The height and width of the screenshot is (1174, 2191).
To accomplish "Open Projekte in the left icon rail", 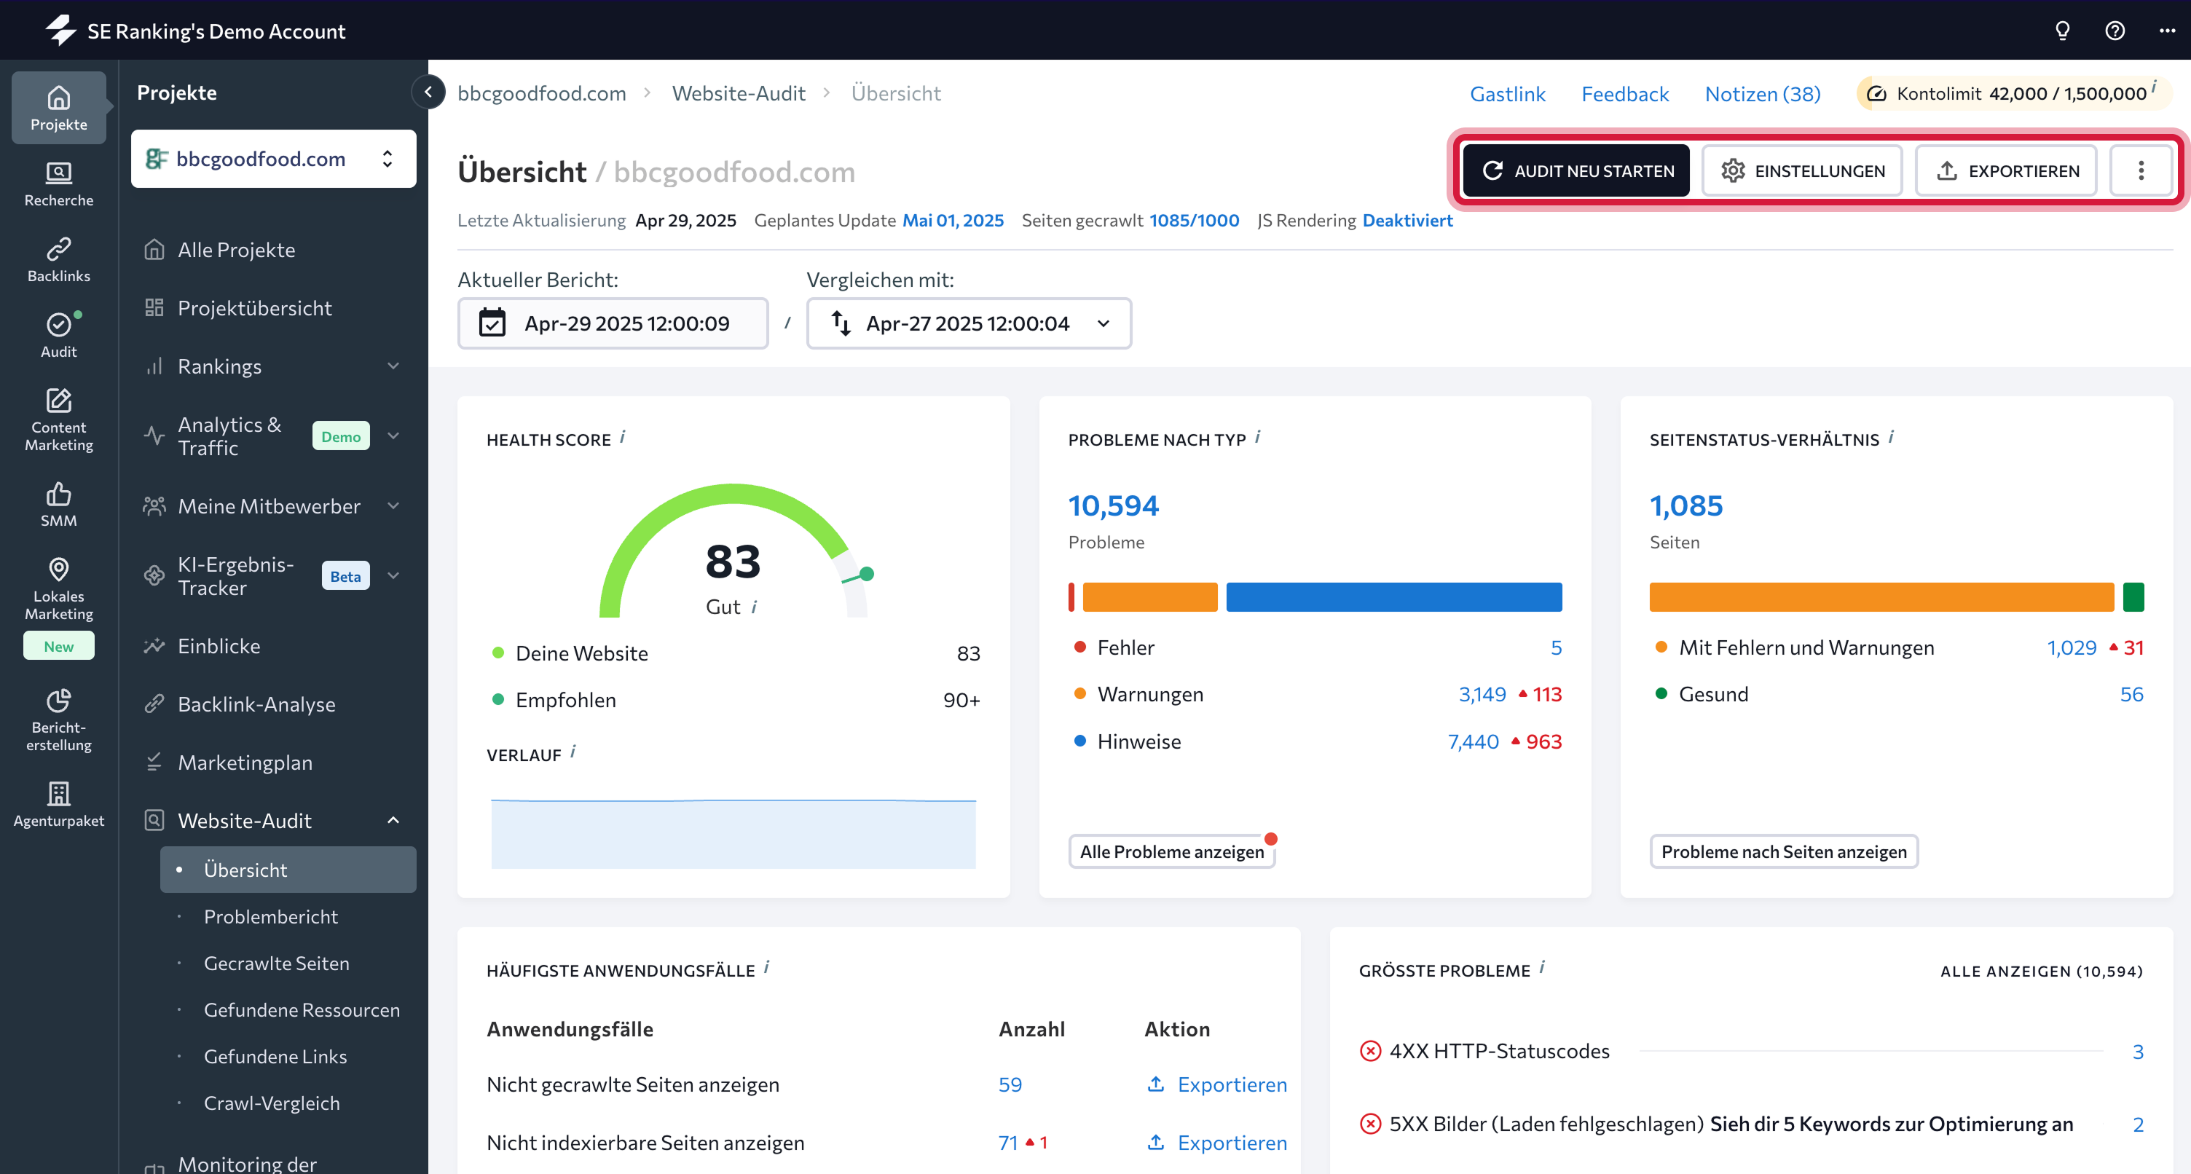I will coord(59,108).
